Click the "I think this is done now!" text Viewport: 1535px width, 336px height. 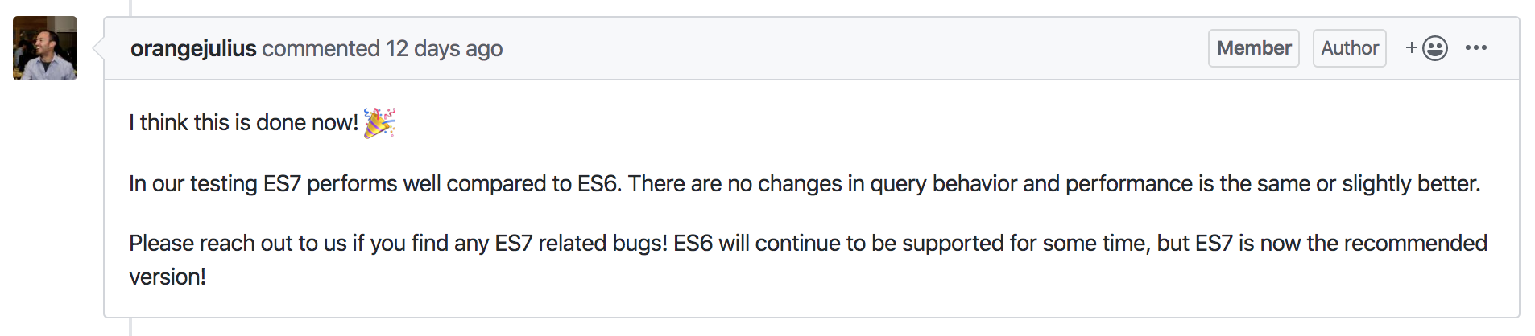tap(243, 123)
